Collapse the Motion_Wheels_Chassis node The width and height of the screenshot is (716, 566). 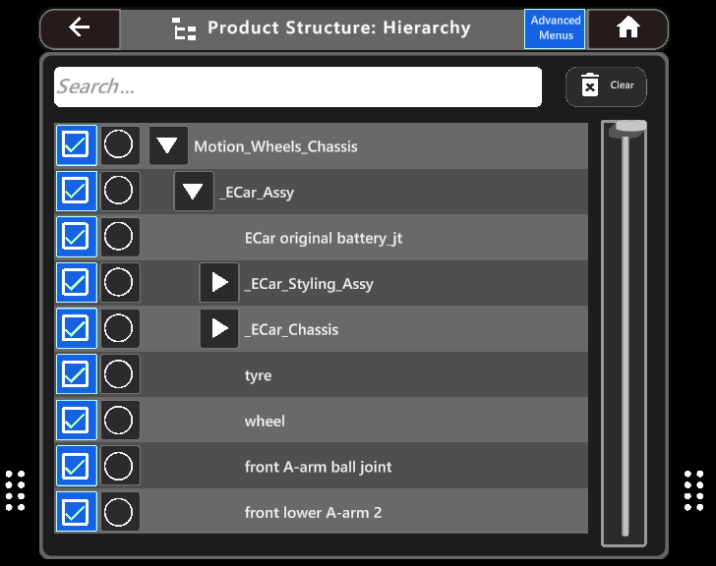click(x=168, y=146)
